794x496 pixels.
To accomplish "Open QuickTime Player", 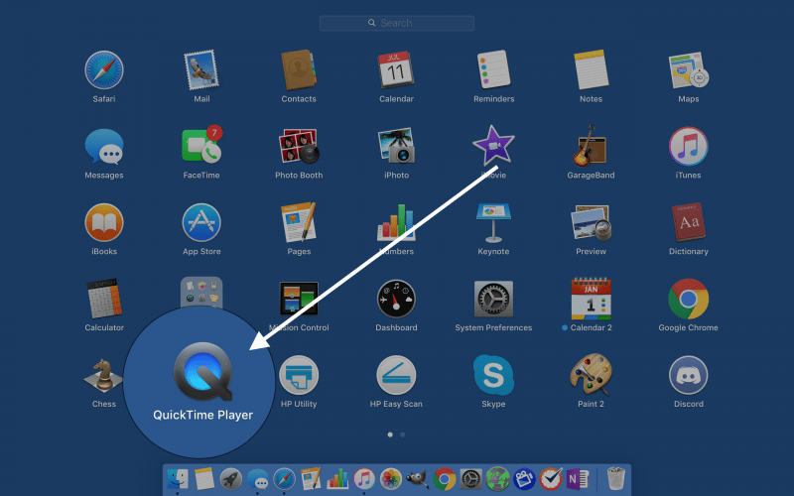I will (203, 371).
